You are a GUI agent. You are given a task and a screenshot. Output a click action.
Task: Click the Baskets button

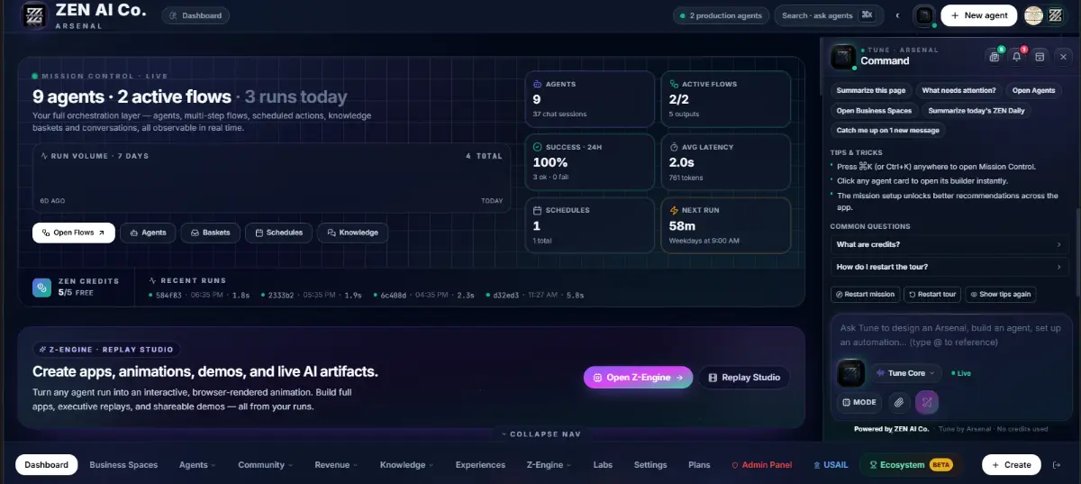[210, 233]
